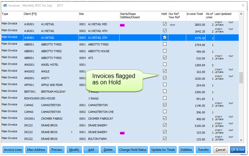Open the Invoice Lines button

pos(13,149)
